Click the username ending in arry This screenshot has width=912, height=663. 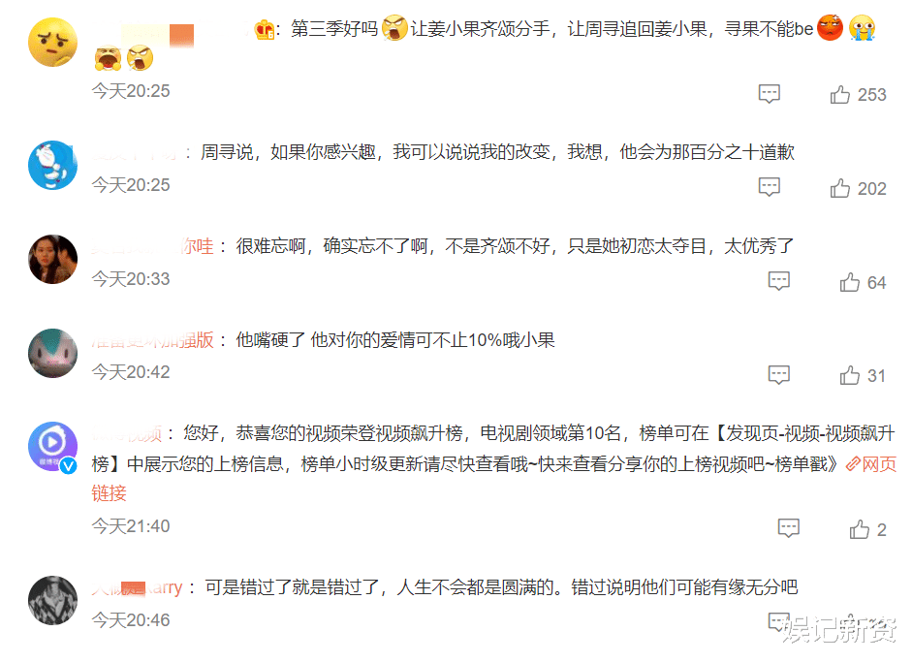(137, 587)
